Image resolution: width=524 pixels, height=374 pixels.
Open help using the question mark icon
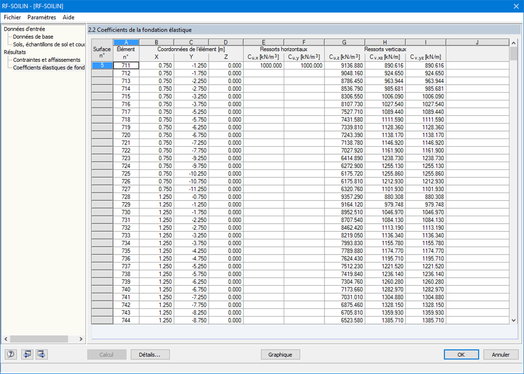(x=11, y=354)
